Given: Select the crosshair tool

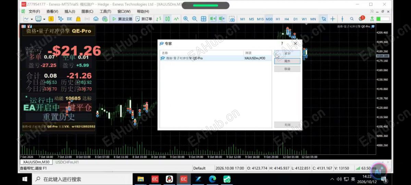Looking at the screenshot, I should (333, 19).
